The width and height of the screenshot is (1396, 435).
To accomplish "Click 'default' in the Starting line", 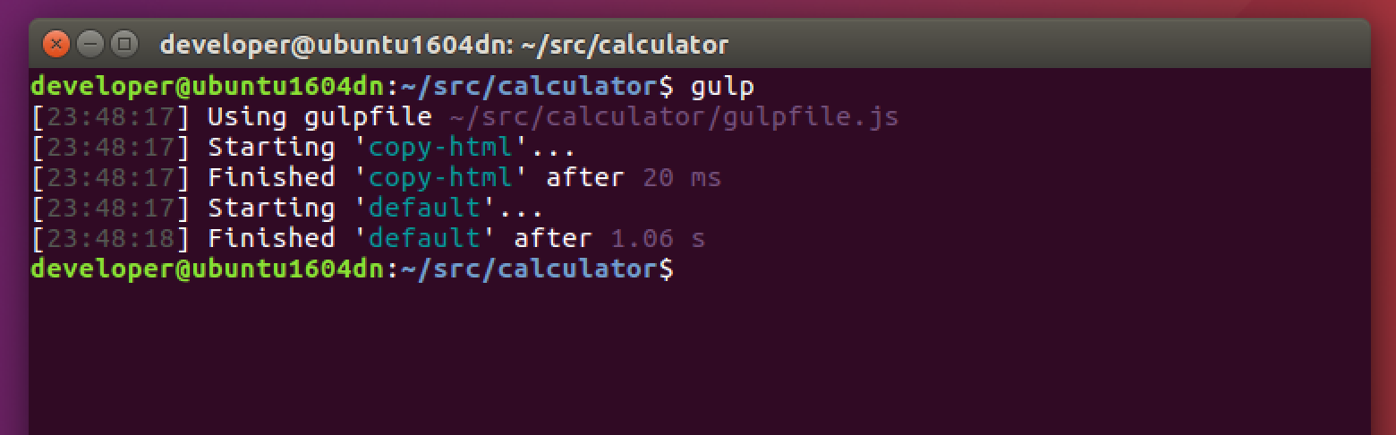I will coord(424,209).
